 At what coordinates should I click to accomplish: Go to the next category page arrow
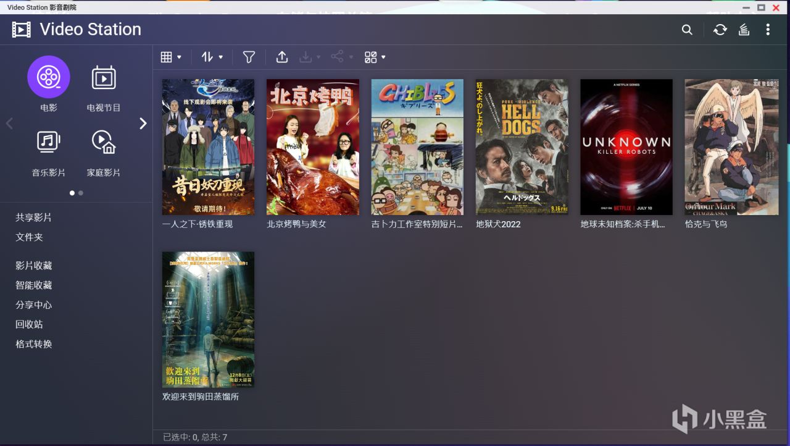pos(143,124)
